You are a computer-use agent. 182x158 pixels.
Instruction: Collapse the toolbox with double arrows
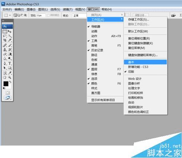(3, 20)
